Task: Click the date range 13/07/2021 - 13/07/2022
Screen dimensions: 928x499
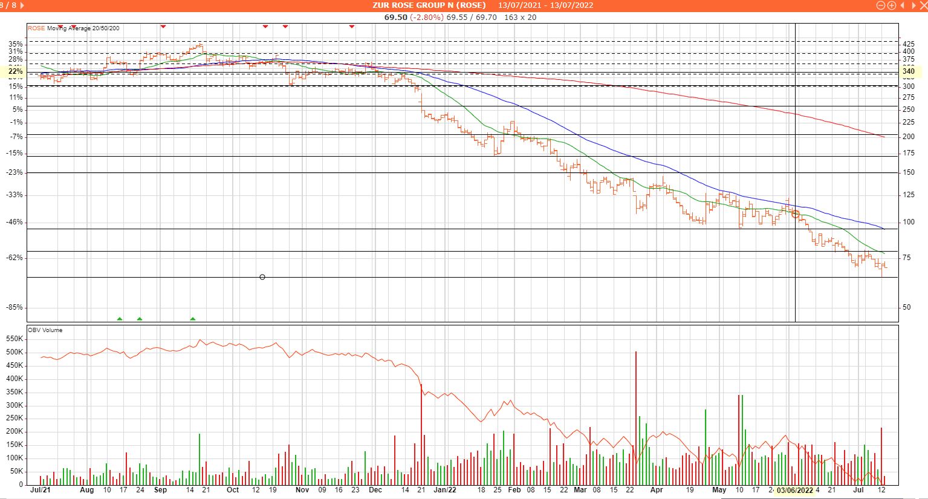Action: click(x=545, y=5)
